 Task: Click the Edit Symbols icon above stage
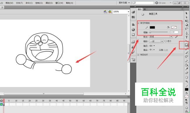pos(110,12)
